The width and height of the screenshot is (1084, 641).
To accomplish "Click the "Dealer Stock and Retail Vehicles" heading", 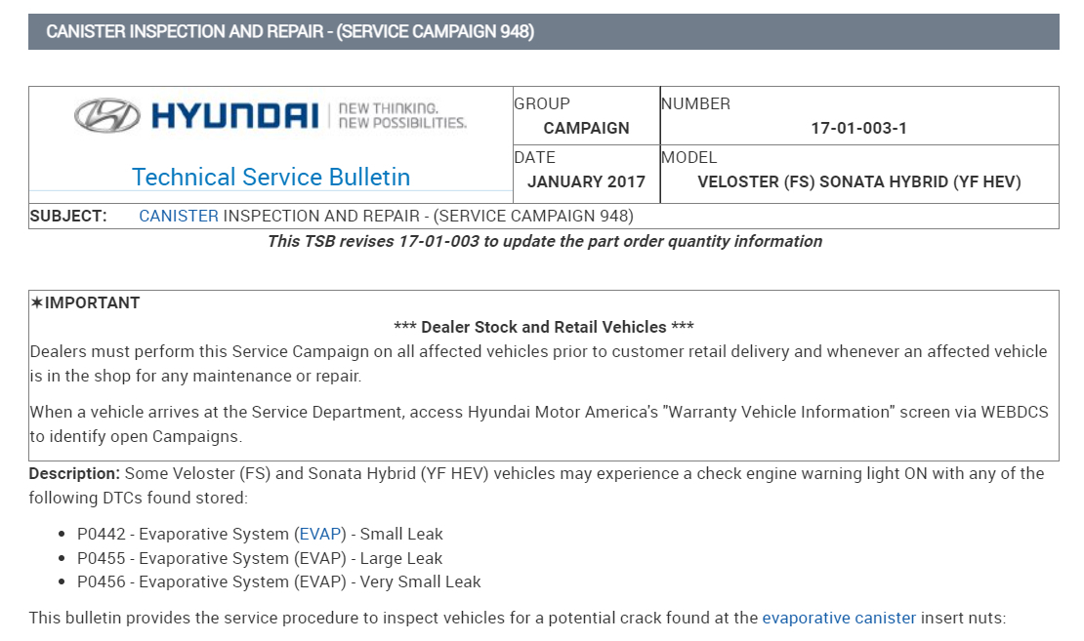I will (x=543, y=328).
